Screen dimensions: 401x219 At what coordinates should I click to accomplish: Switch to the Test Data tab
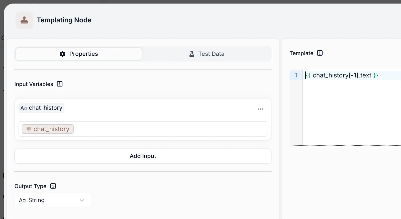[x=207, y=54]
